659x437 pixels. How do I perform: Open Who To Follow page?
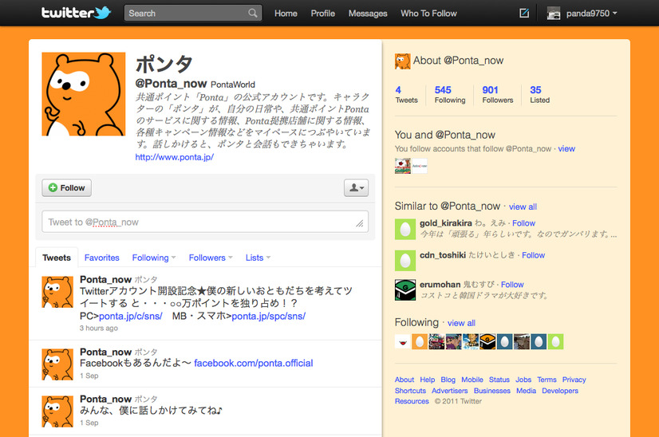[428, 14]
